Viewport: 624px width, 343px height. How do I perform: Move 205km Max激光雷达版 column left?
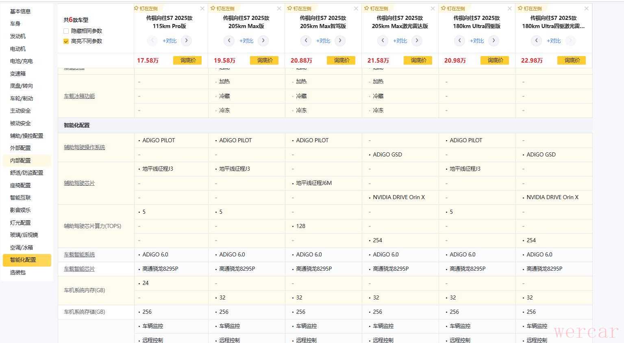pyautogui.click(x=383, y=41)
